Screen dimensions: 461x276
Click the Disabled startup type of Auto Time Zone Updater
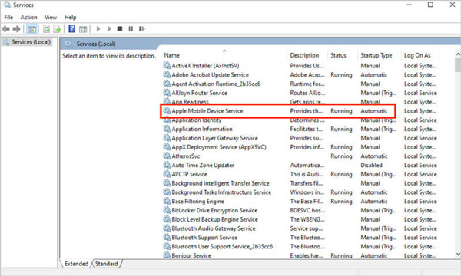pos(371,165)
